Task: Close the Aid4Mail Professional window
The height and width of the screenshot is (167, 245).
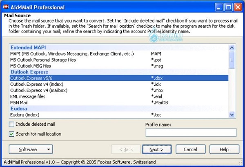Action: click(238, 7)
